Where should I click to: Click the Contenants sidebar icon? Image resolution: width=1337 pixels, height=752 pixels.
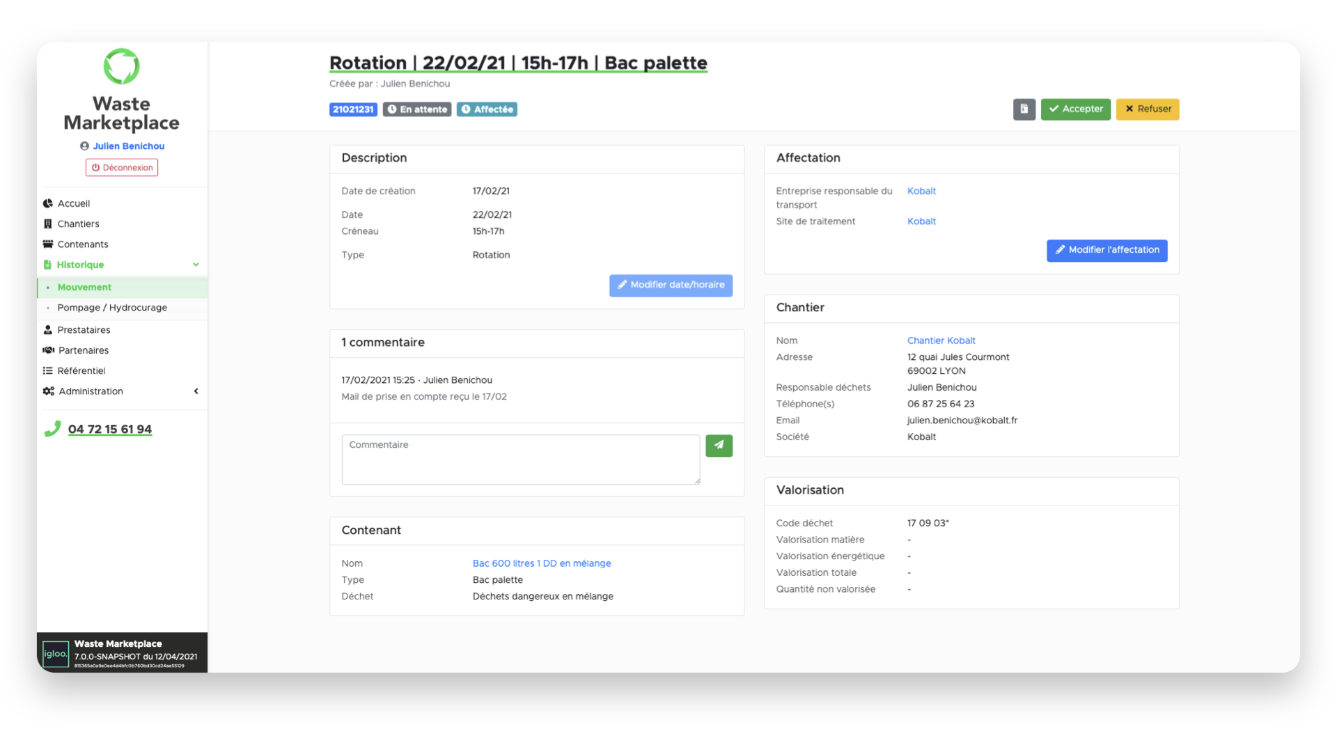pos(48,244)
